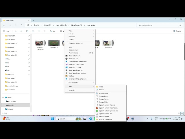Choose Properties in the context menu
185x139 pixels.
point(80,90)
